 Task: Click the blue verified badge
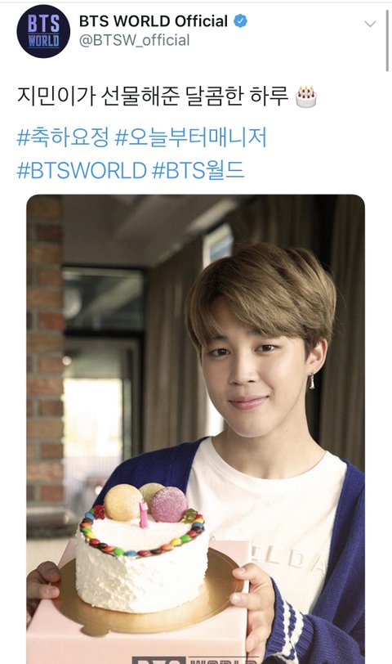tap(241, 20)
